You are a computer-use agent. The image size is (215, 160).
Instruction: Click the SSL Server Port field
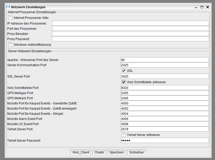point(164,76)
